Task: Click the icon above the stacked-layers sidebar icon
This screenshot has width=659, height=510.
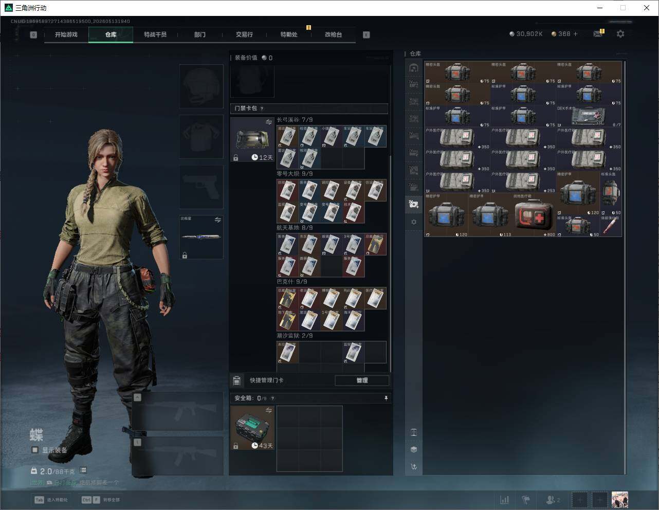Action: pos(414,432)
